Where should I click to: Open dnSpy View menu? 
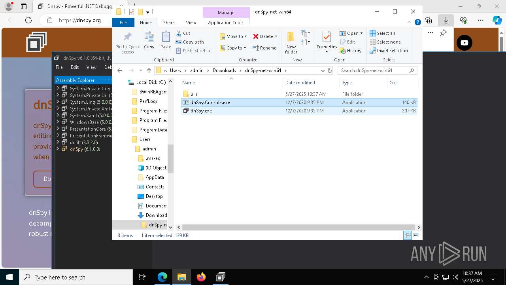click(x=91, y=67)
